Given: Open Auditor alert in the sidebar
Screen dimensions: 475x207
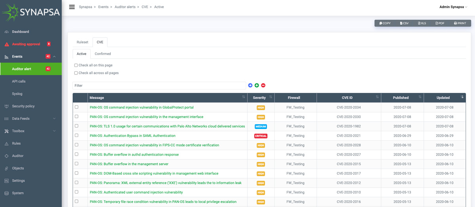Looking at the screenshot, I should 31,69.
